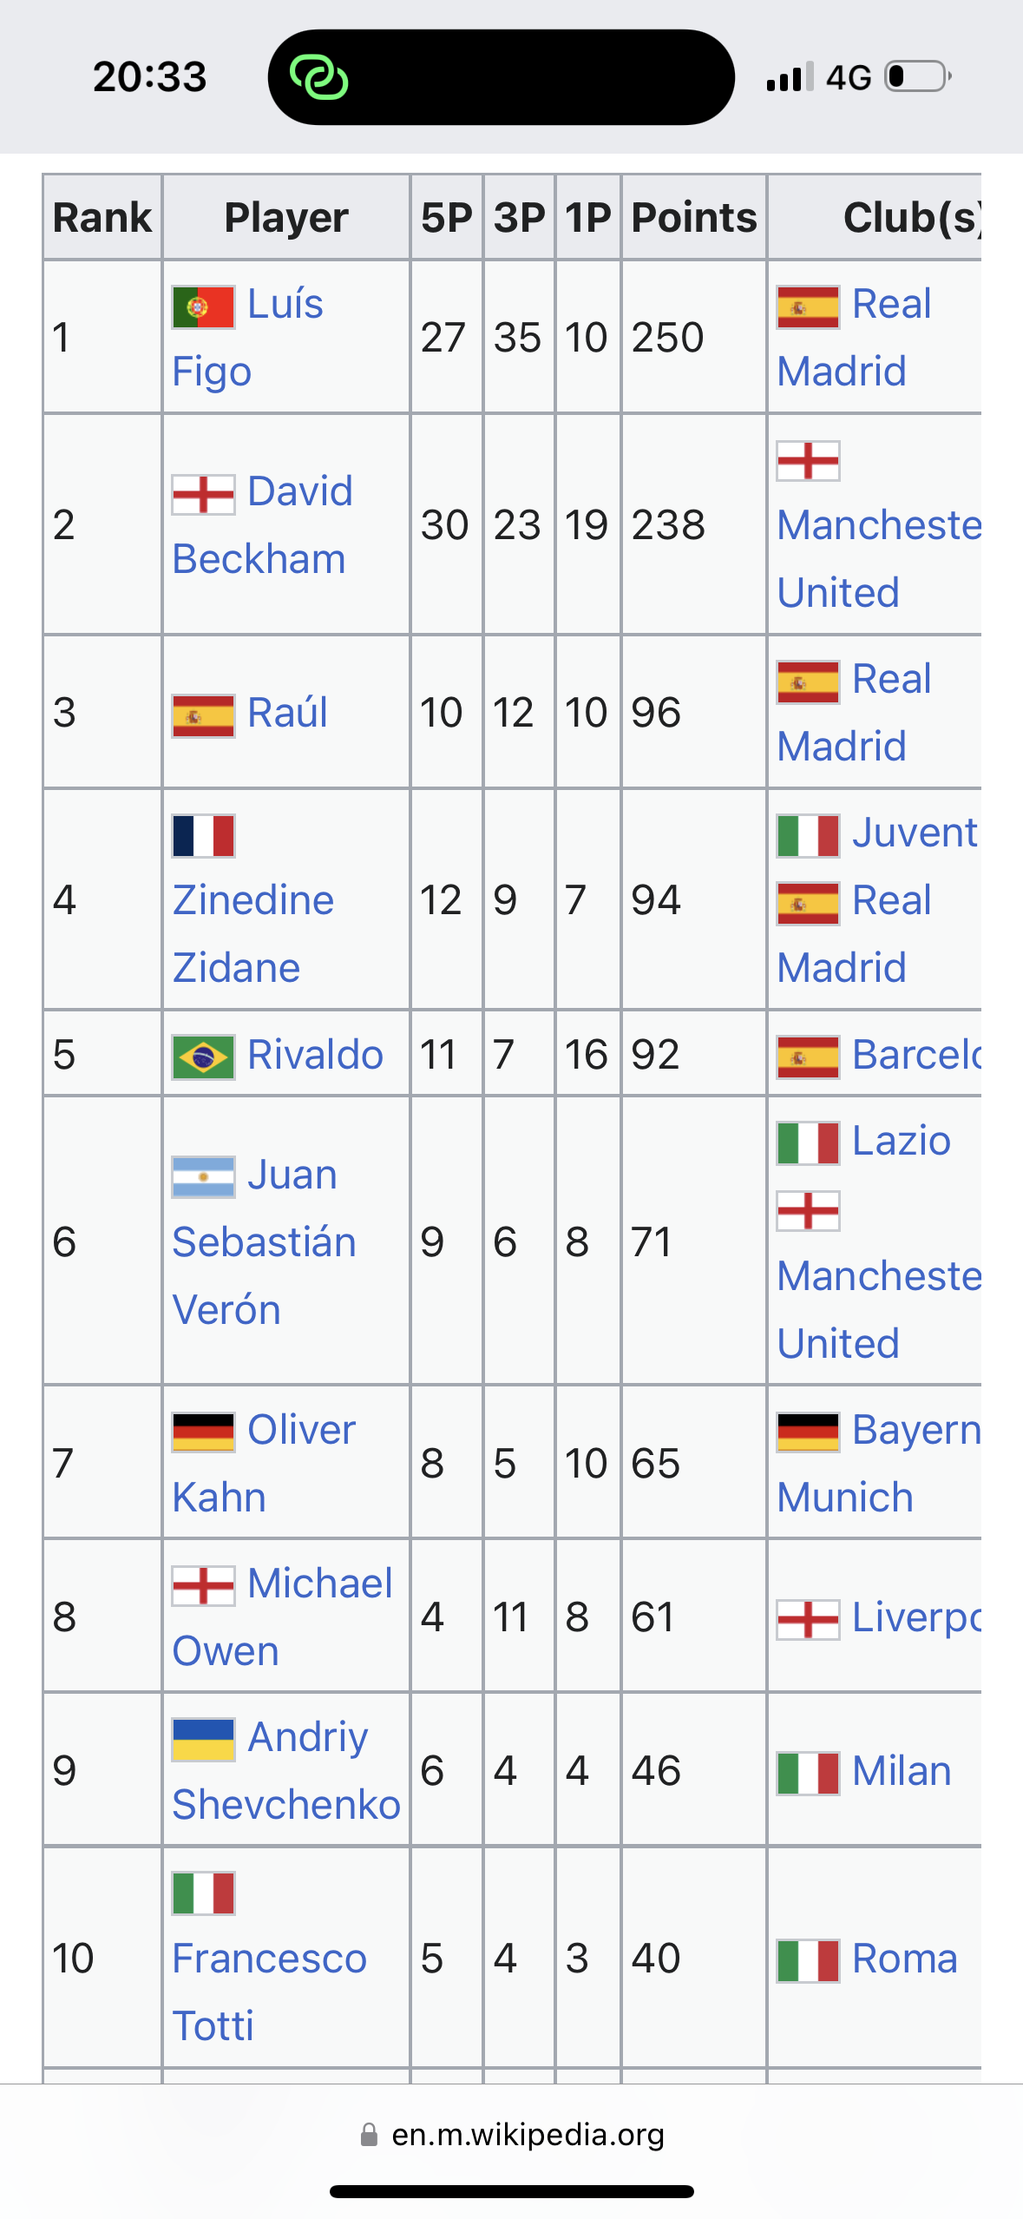
Task: Tap the padlock icon in address bar
Action: (x=369, y=2134)
